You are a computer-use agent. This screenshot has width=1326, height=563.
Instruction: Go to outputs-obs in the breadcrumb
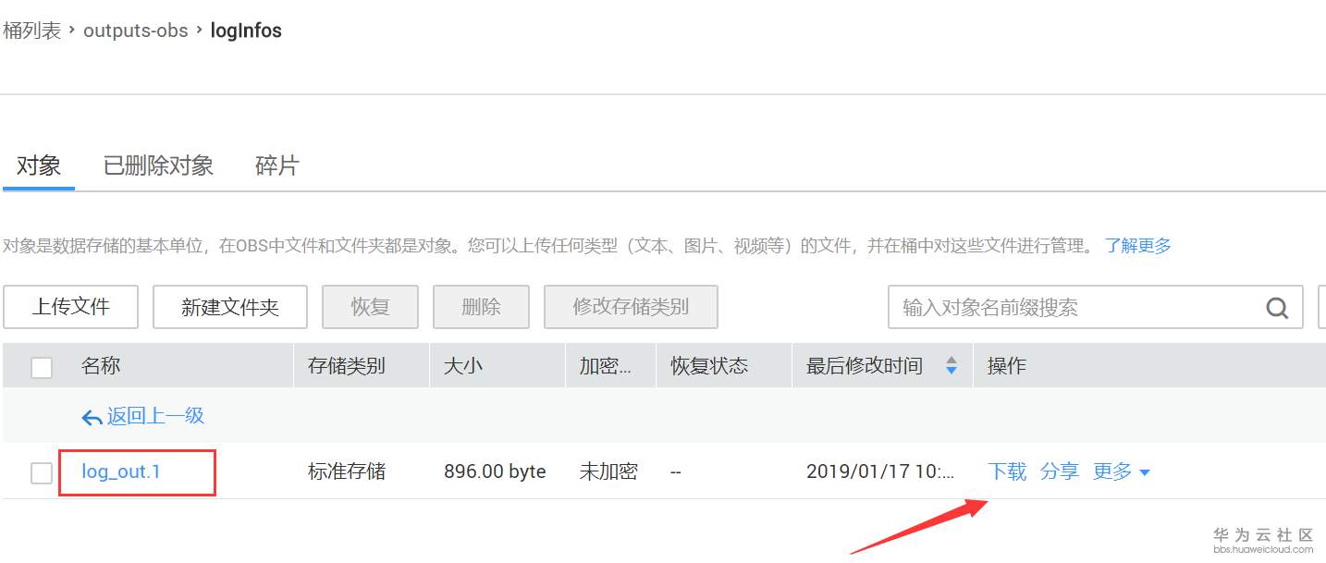coord(136,31)
